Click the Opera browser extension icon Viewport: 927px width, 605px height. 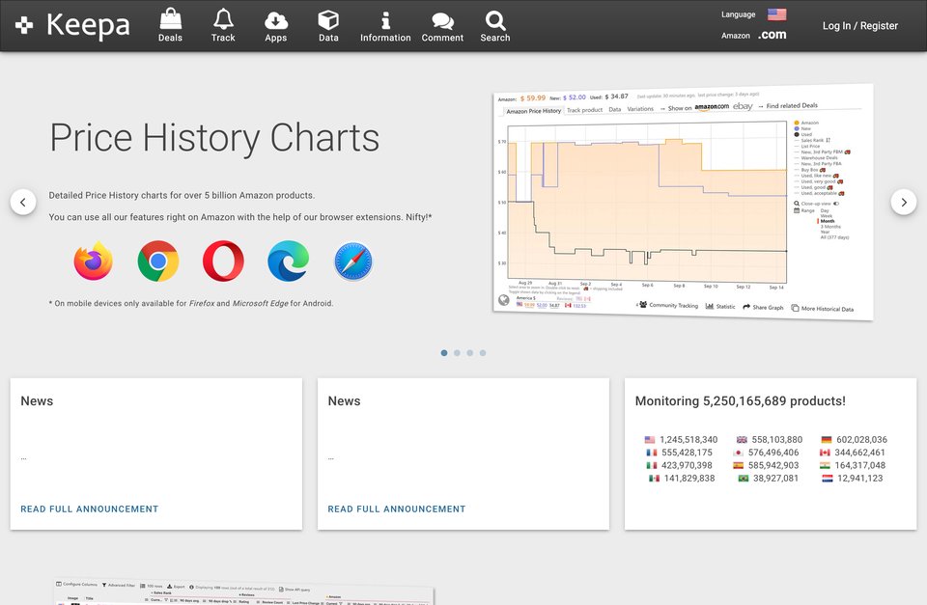tap(223, 261)
